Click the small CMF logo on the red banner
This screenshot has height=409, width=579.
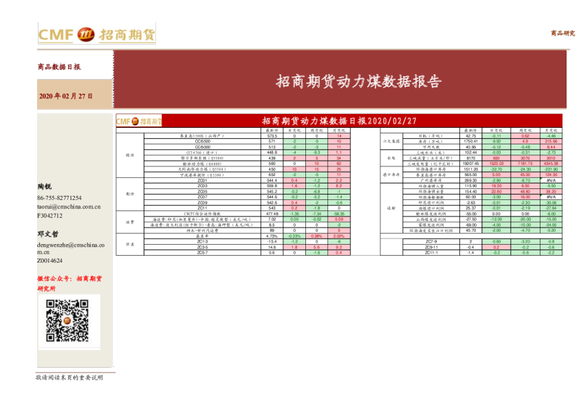(139, 121)
